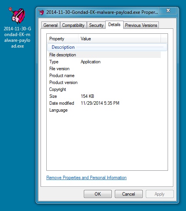
Task: Close the Properties dialog
Action: pos(168,10)
